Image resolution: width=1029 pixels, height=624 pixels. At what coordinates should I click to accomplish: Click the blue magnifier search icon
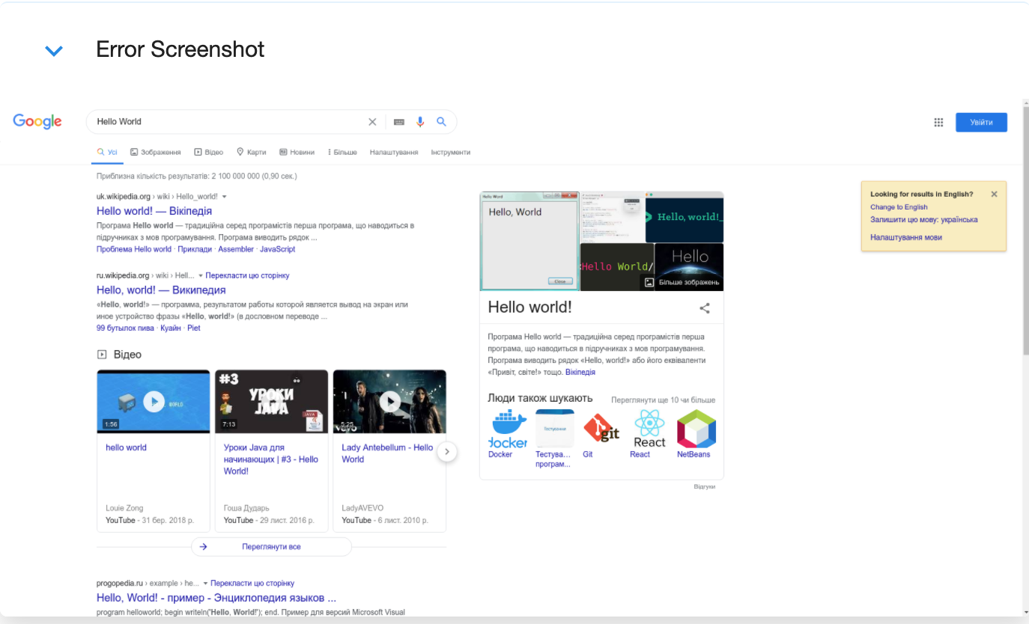(442, 122)
